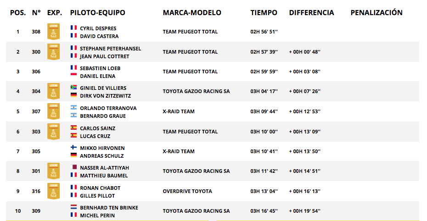Click the Legend badge beside car 300
The width and height of the screenshot is (427, 221).
pos(53,52)
